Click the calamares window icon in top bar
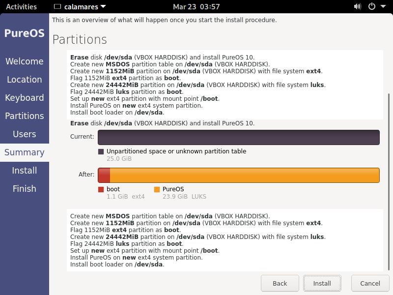This screenshot has width=393, height=295. [58, 7]
